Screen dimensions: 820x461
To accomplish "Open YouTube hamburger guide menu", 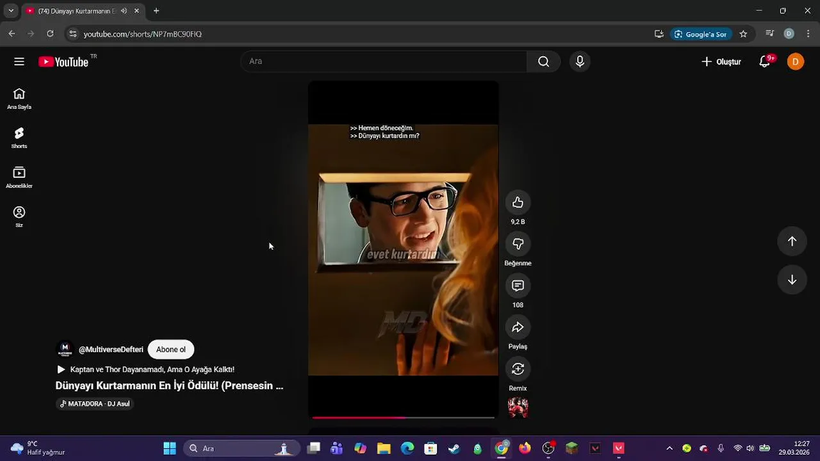I will (19, 61).
